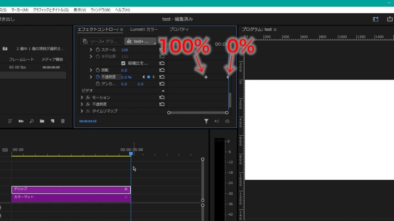394x221 pixels.
Task: Select the ソース・グラフィック source tab
Action: point(102,41)
